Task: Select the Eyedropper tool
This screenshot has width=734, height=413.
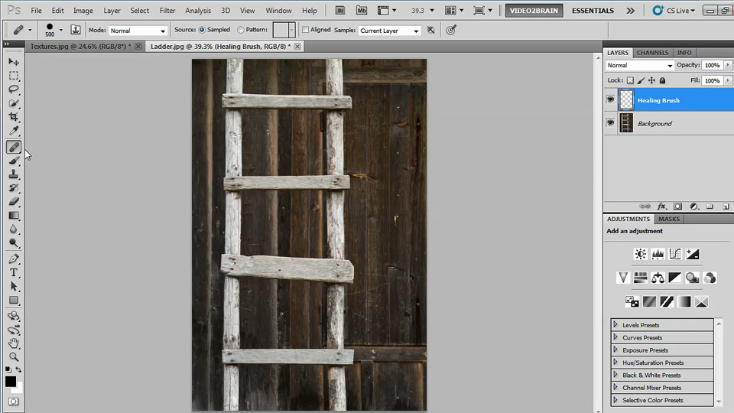Action: pos(14,130)
